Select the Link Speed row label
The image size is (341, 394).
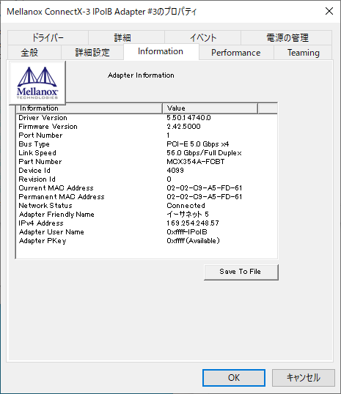(x=37, y=153)
